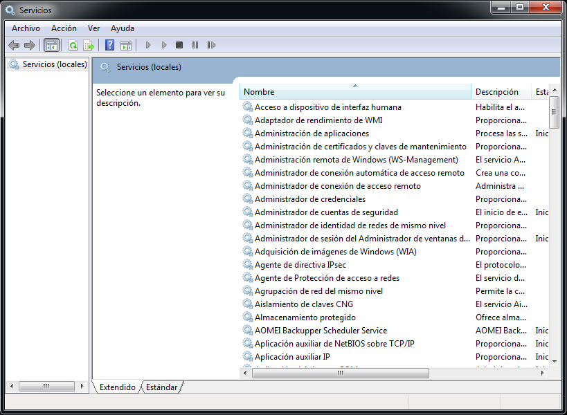Open the Ver menu

point(93,28)
